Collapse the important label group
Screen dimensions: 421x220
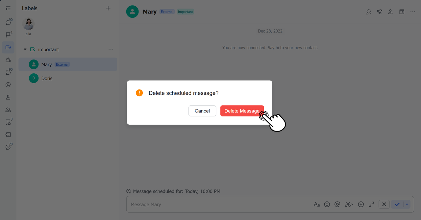point(25,50)
